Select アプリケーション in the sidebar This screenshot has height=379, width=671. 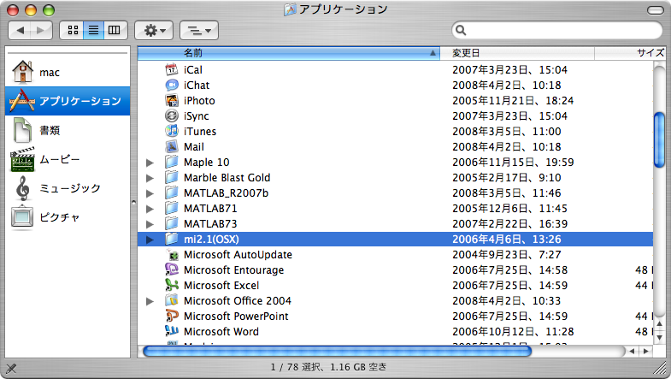[68, 101]
